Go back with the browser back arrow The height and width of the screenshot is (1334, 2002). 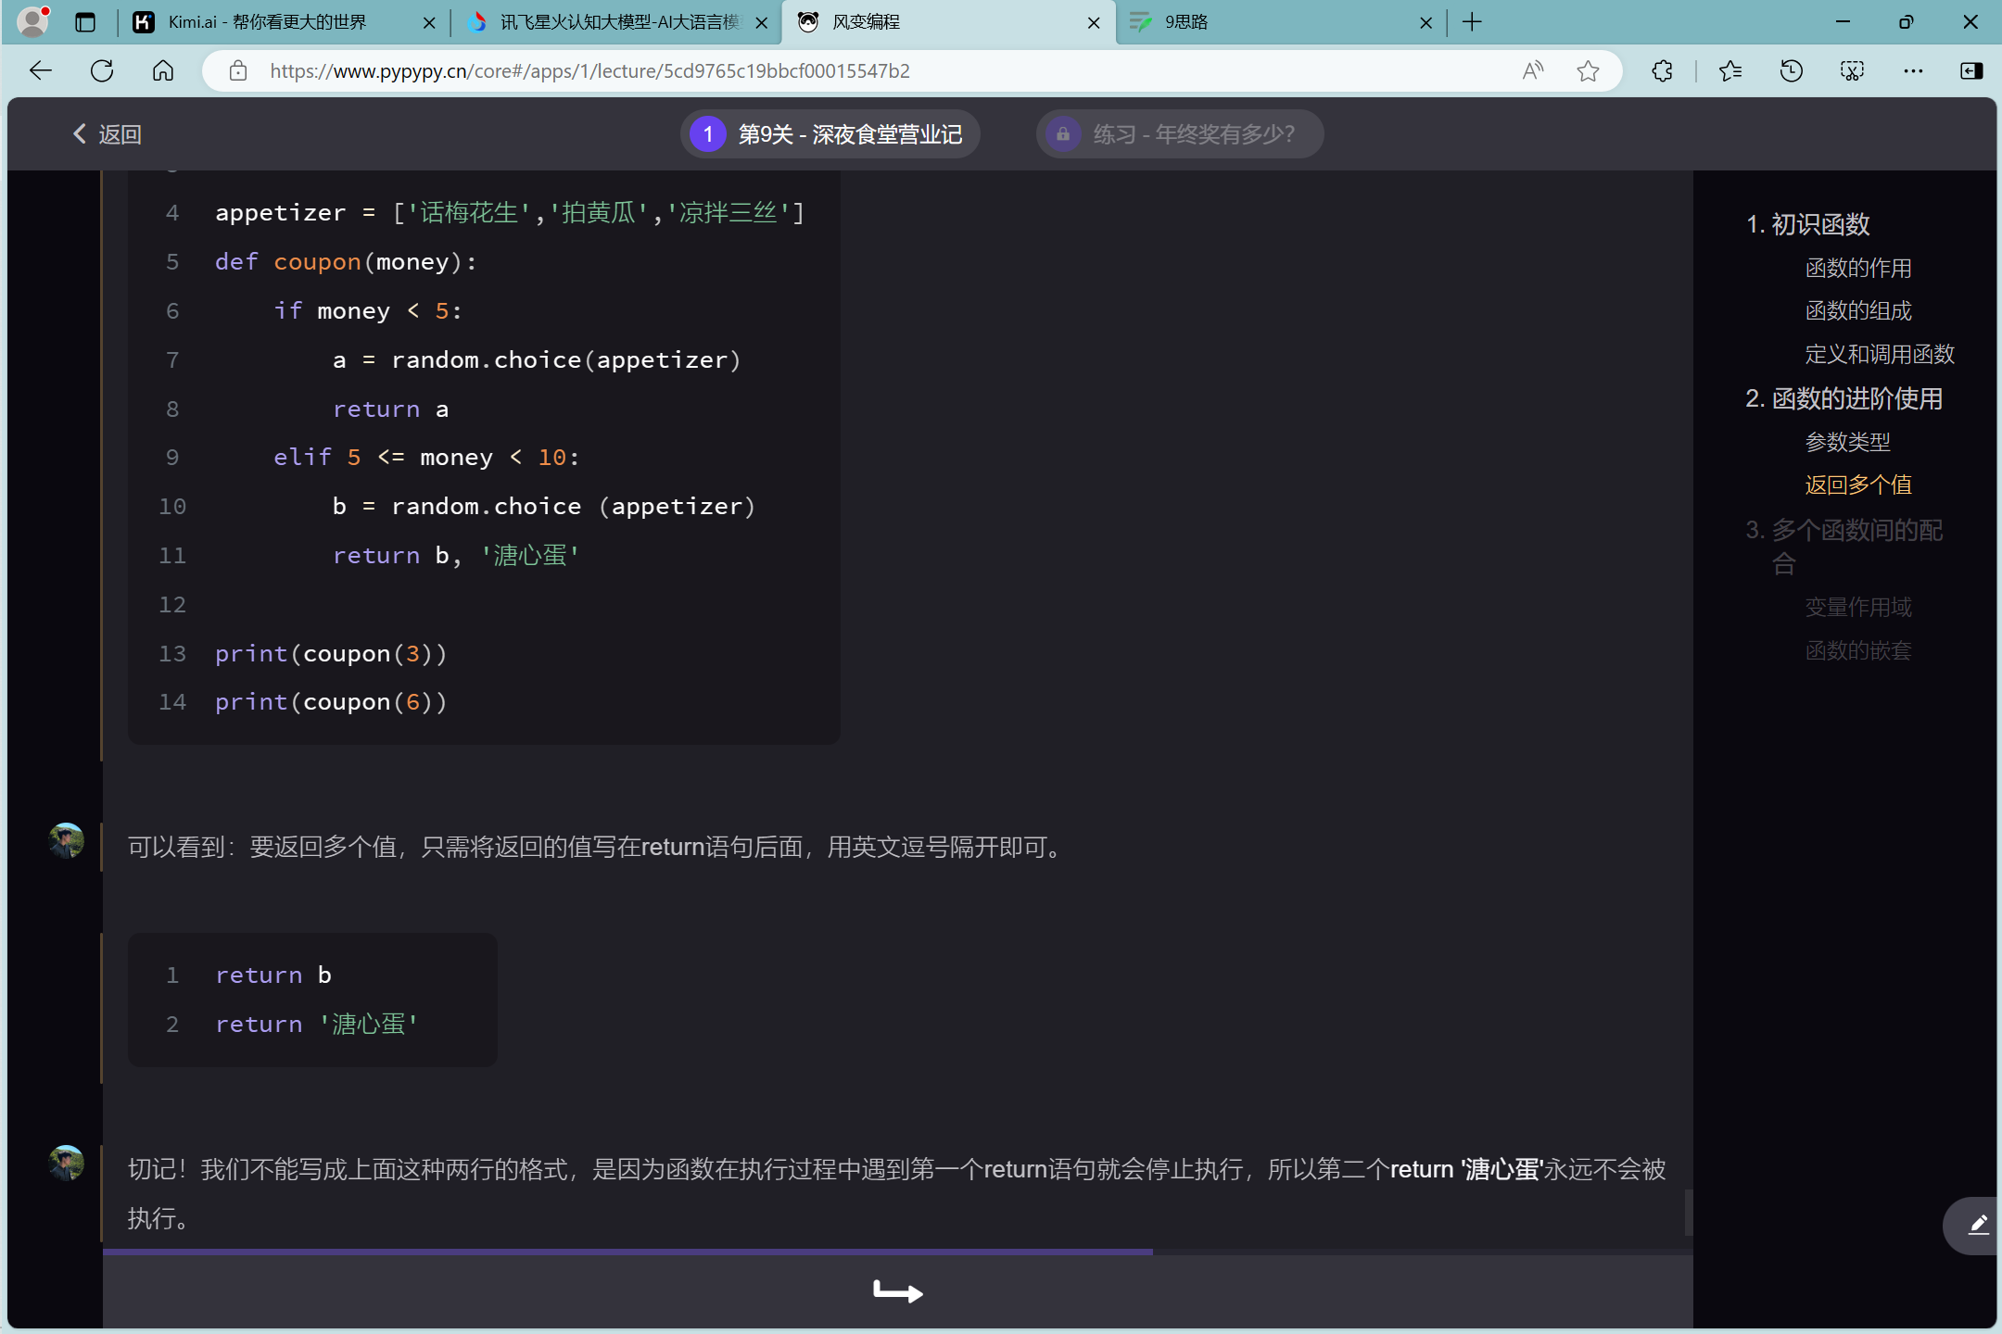tap(41, 70)
